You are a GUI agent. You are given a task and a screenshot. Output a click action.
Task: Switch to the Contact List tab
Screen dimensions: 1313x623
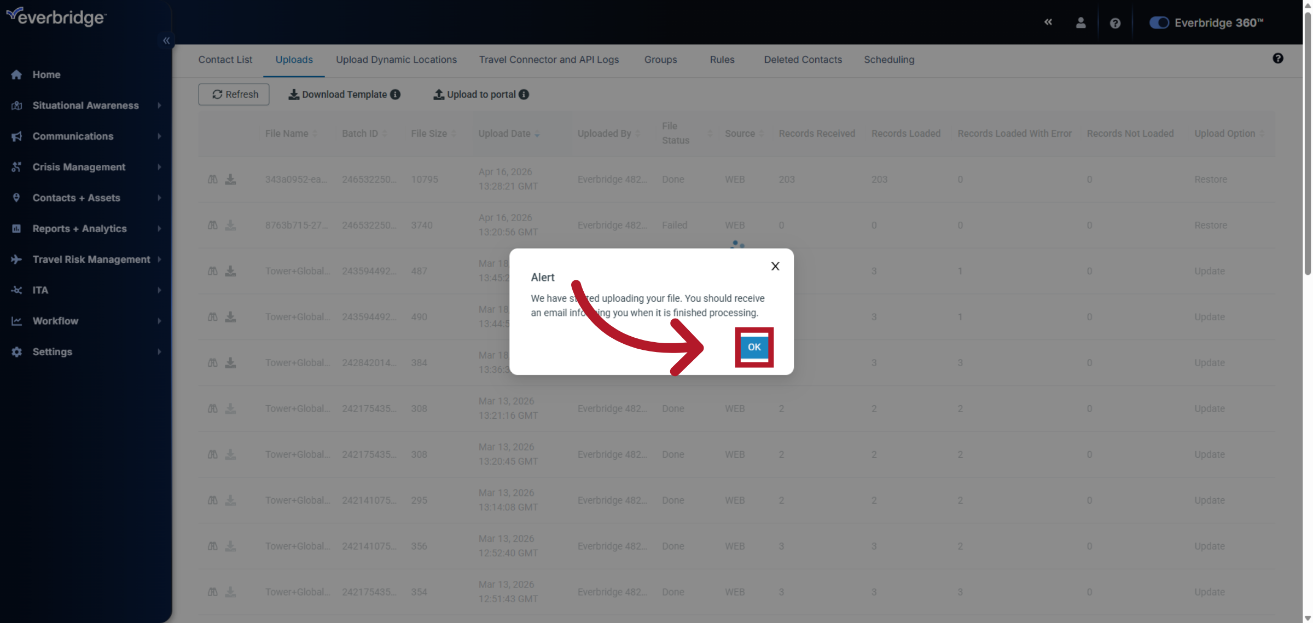point(225,60)
